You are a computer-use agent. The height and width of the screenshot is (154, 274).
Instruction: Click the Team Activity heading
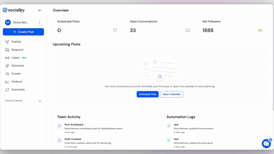(x=69, y=117)
